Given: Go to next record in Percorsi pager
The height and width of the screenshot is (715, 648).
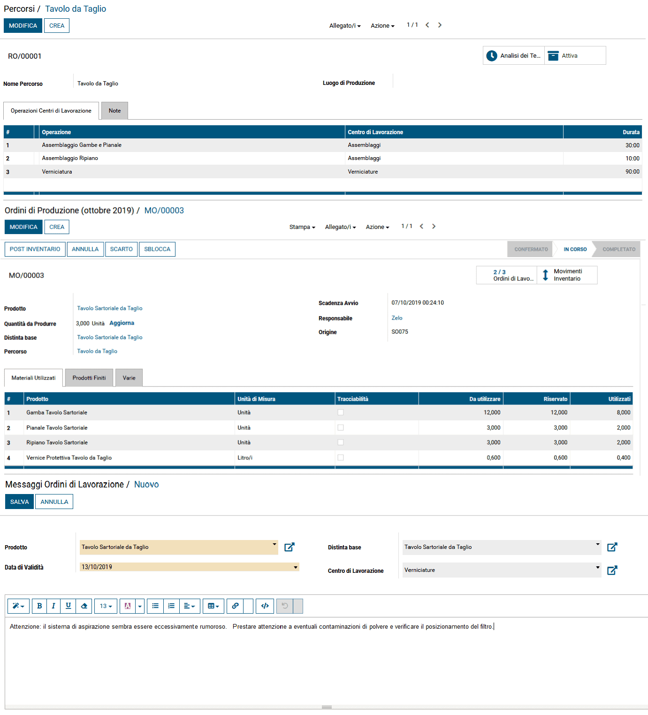Looking at the screenshot, I should click(x=440, y=25).
